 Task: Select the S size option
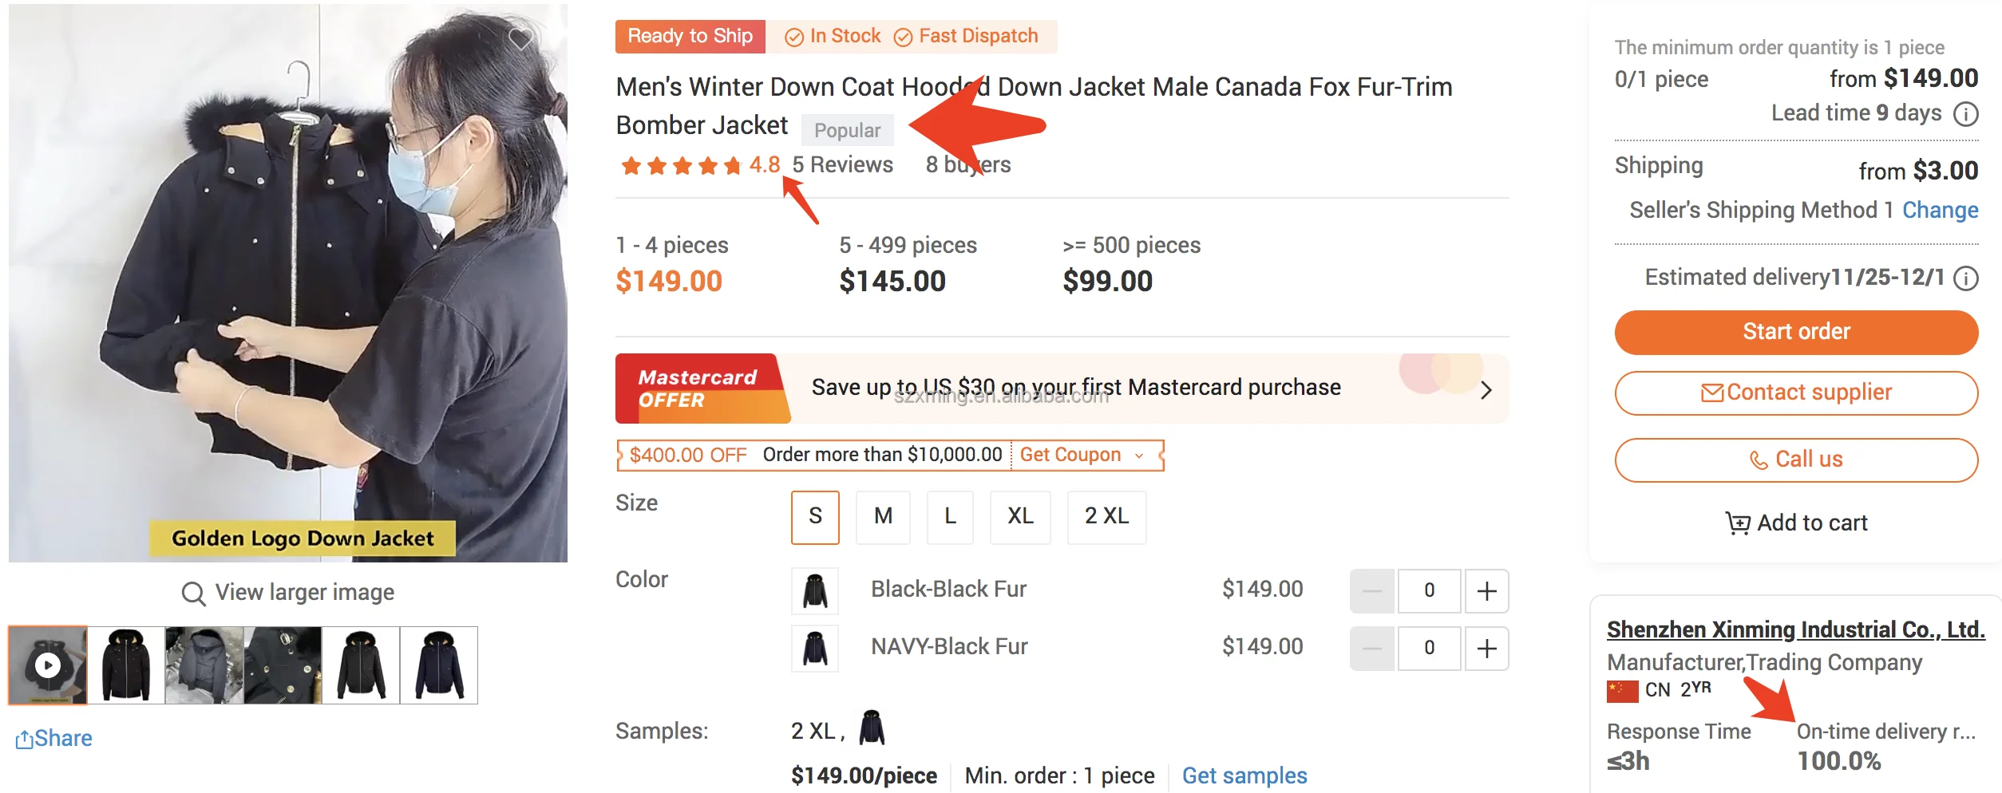coord(815,517)
